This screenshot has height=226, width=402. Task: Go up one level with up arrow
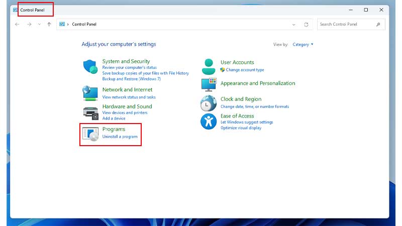pos(49,24)
